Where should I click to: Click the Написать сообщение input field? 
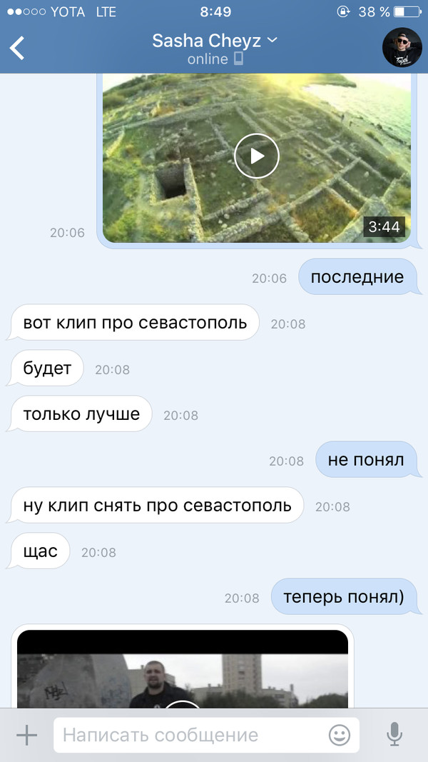[206, 736]
